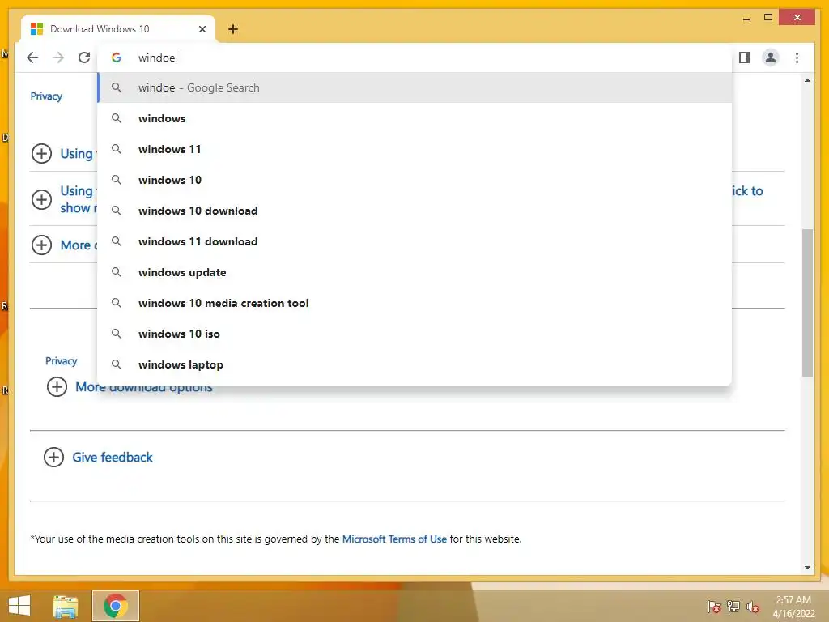Open the Chrome three-dot menu
Image resolution: width=829 pixels, height=622 pixels.
pyautogui.click(x=797, y=58)
